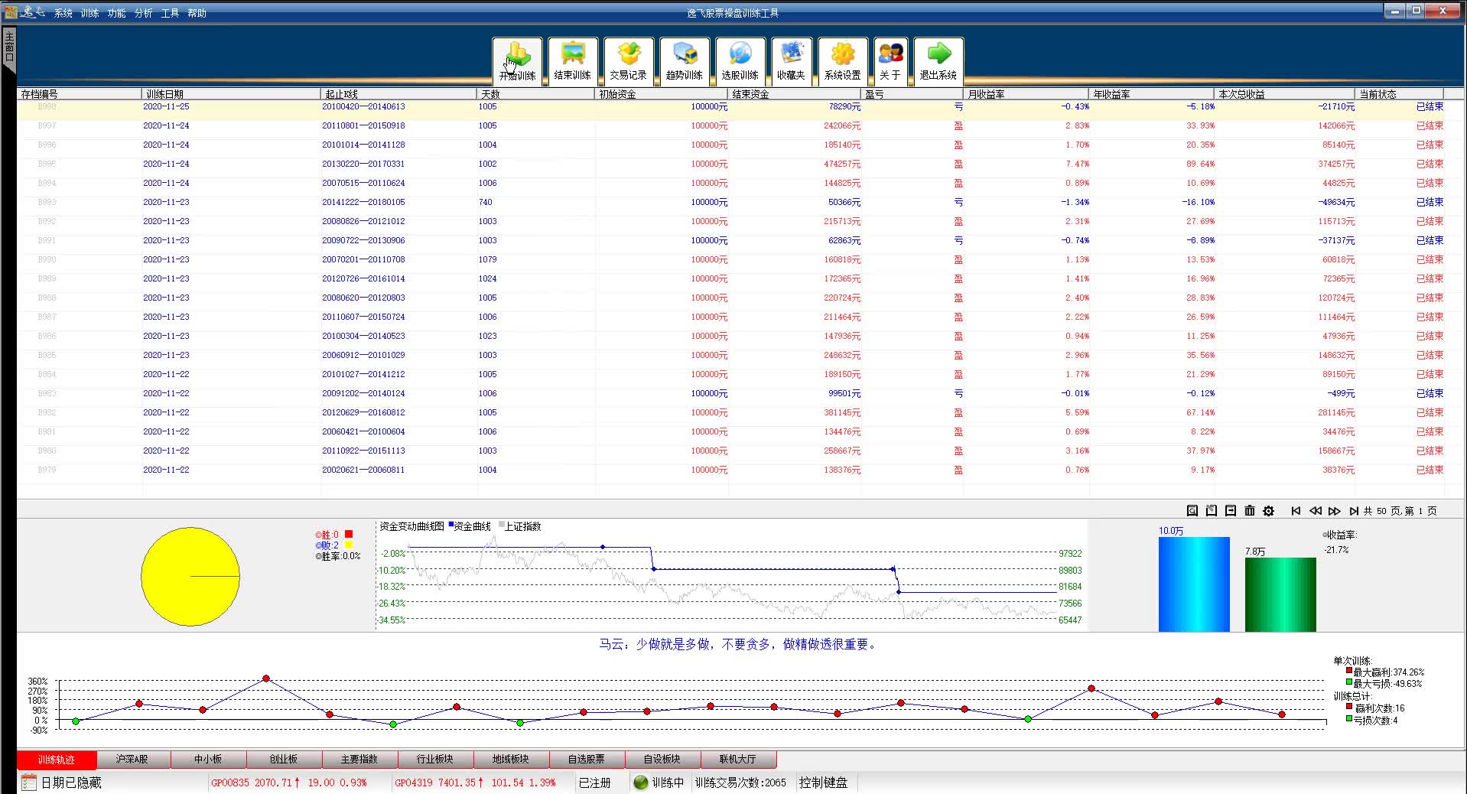Open the 功能 menu
The width and height of the screenshot is (1467, 794).
[116, 13]
